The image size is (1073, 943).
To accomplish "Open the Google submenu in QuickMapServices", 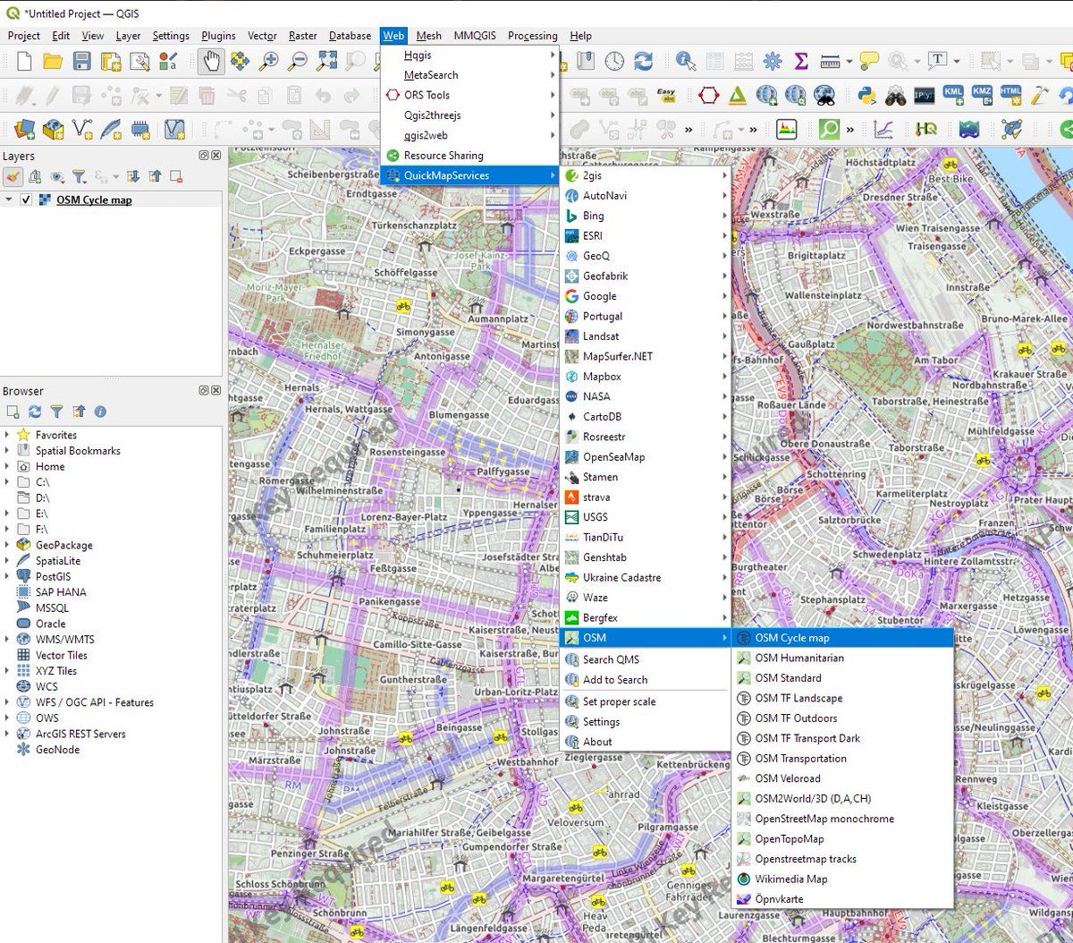I will tap(646, 296).
